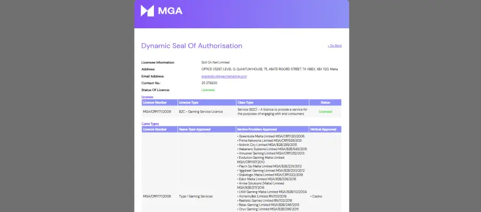The height and width of the screenshot is (212, 481).
Task: Follow the Go Back link
Action: [x=335, y=46]
